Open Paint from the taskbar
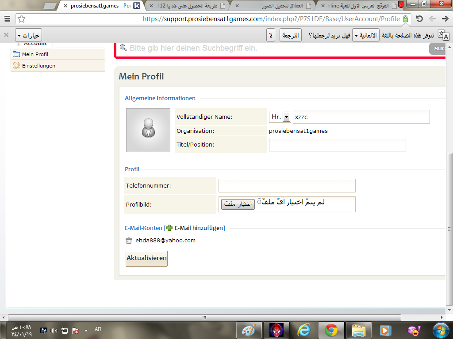453x339 pixels. [x=249, y=330]
